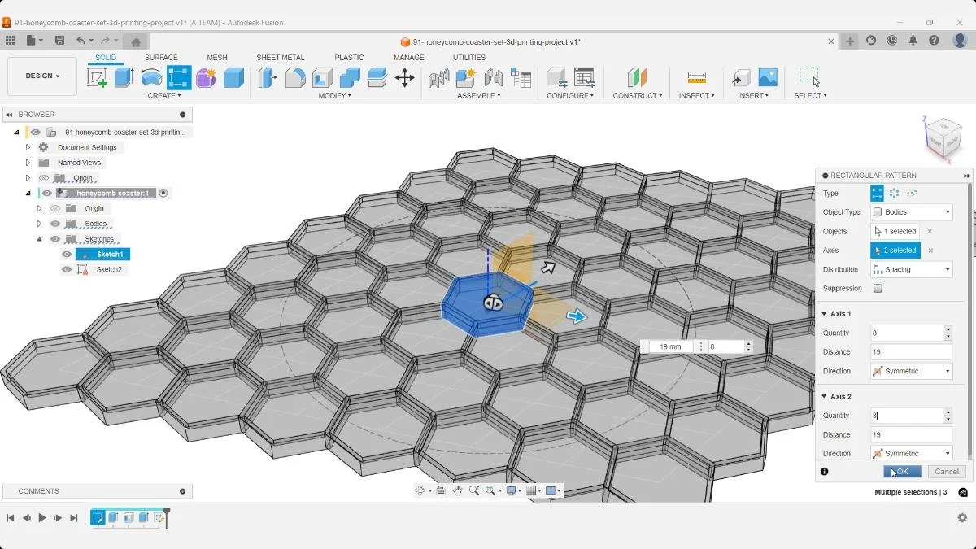976x549 pixels.
Task: Hide the honeycomb coaster:1 component
Action: (x=46, y=193)
